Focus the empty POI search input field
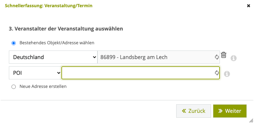 click(x=140, y=73)
